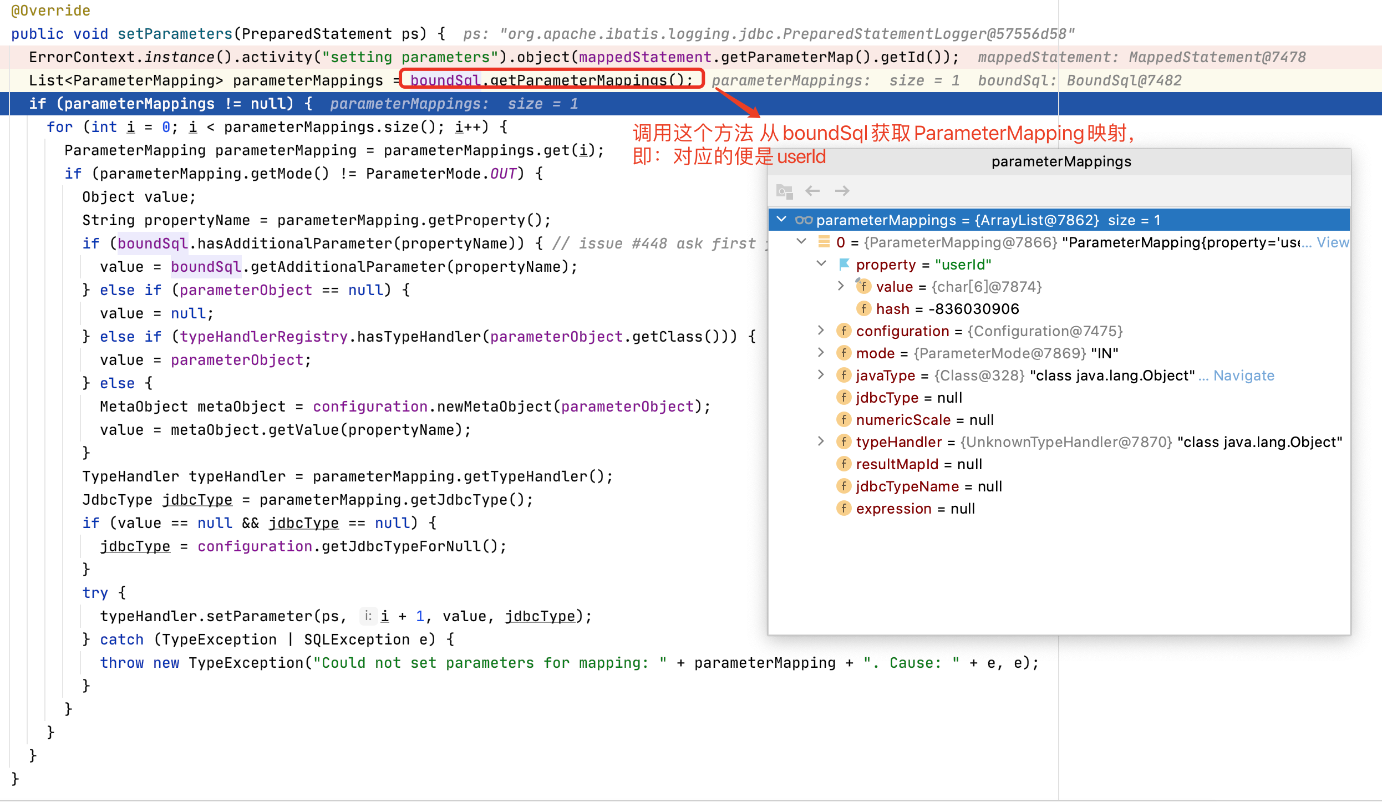Click the parameterMappings panel title

(1061, 161)
